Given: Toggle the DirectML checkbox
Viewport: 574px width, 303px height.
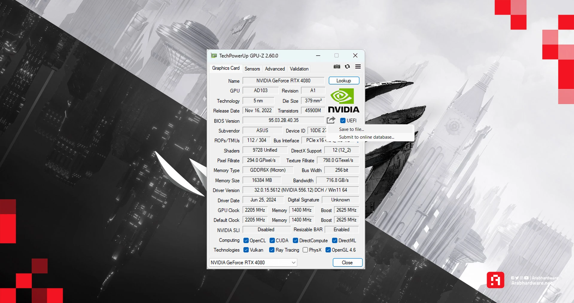Looking at the screenshot, I should tap(335, 241).
